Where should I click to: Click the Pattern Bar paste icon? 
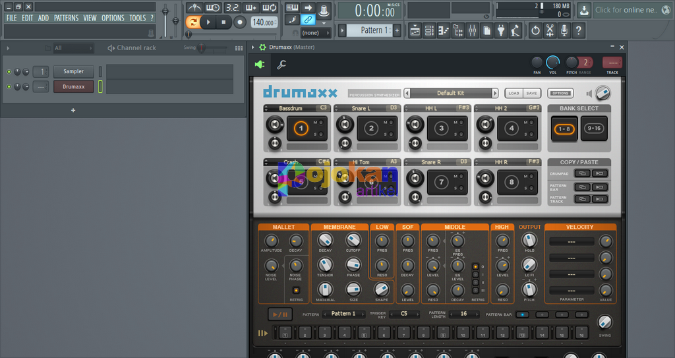600,187
